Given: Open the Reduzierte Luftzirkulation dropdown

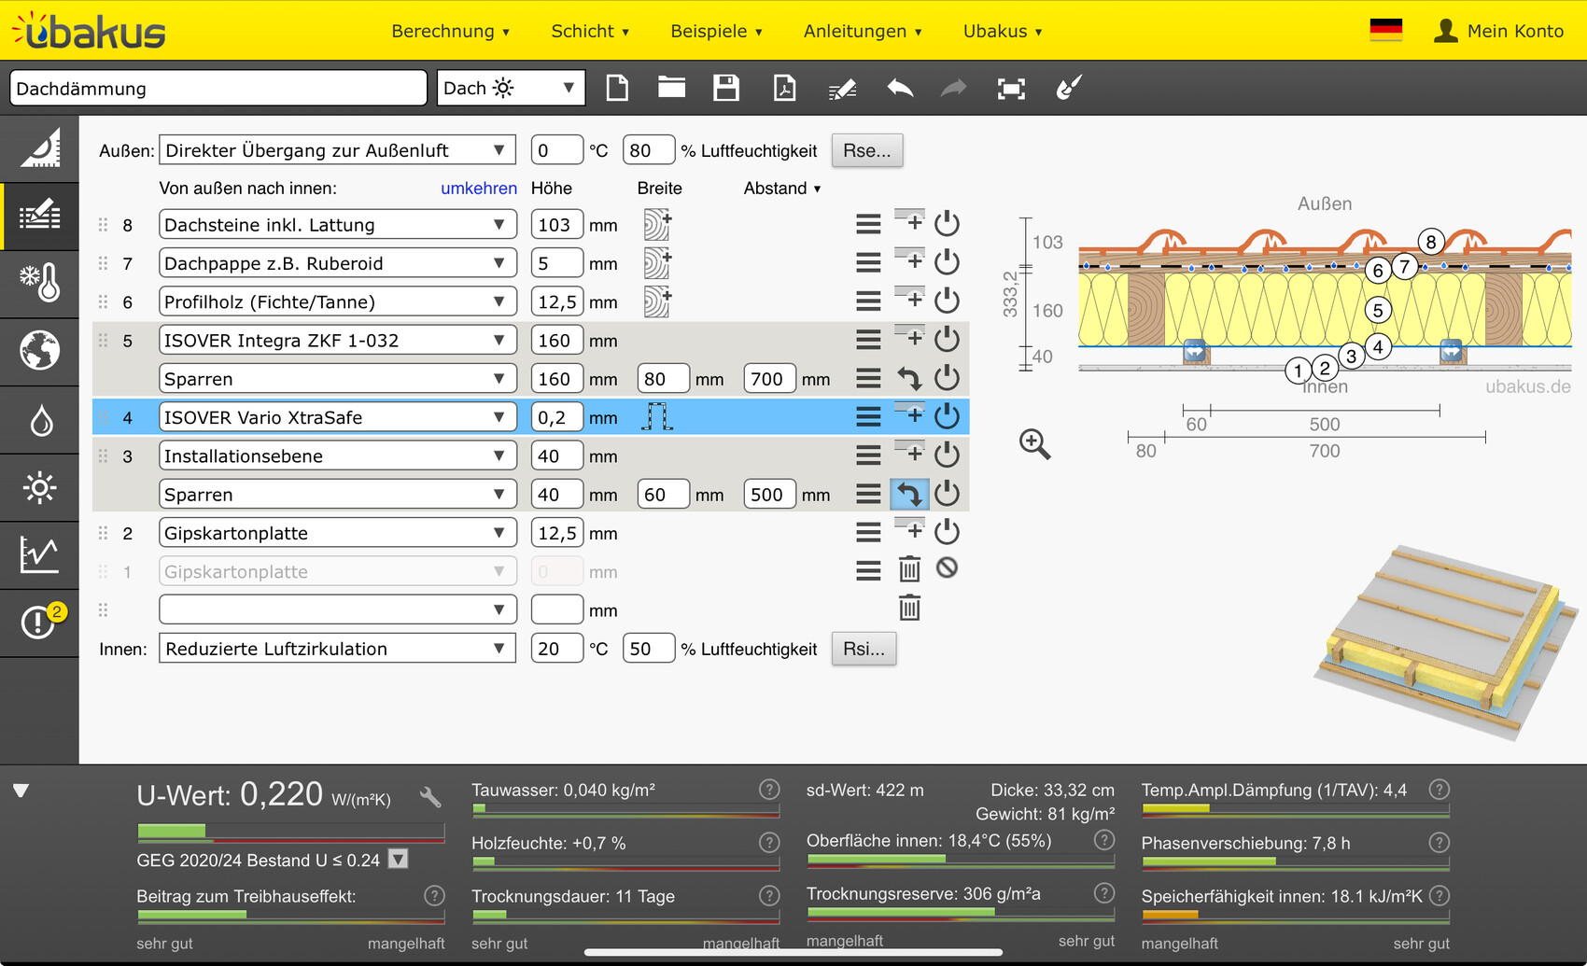Looking at the screenshot, I should click(x=337, y=649).
